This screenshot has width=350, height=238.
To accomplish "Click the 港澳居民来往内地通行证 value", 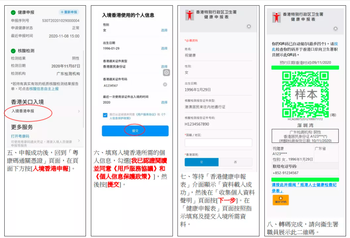I will click(x=205, y=107).
